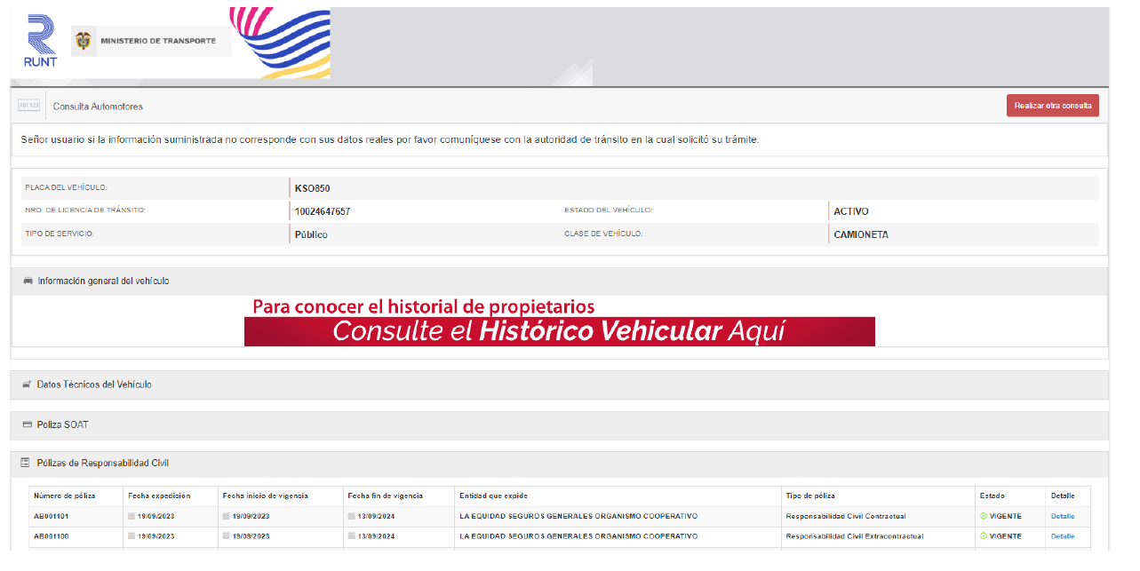This screenshot has width=1140, height=571.
Task: Click the Estado column header
Action: point(992,496)
